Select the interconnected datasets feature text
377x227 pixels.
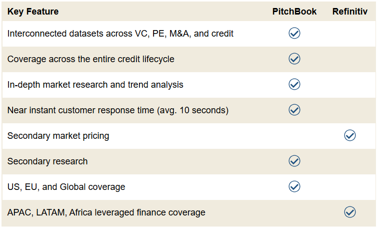click(120, 34)
